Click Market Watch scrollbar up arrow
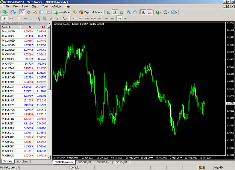Image resolution: width=235 pixels, height=170 pixels. 49,27
